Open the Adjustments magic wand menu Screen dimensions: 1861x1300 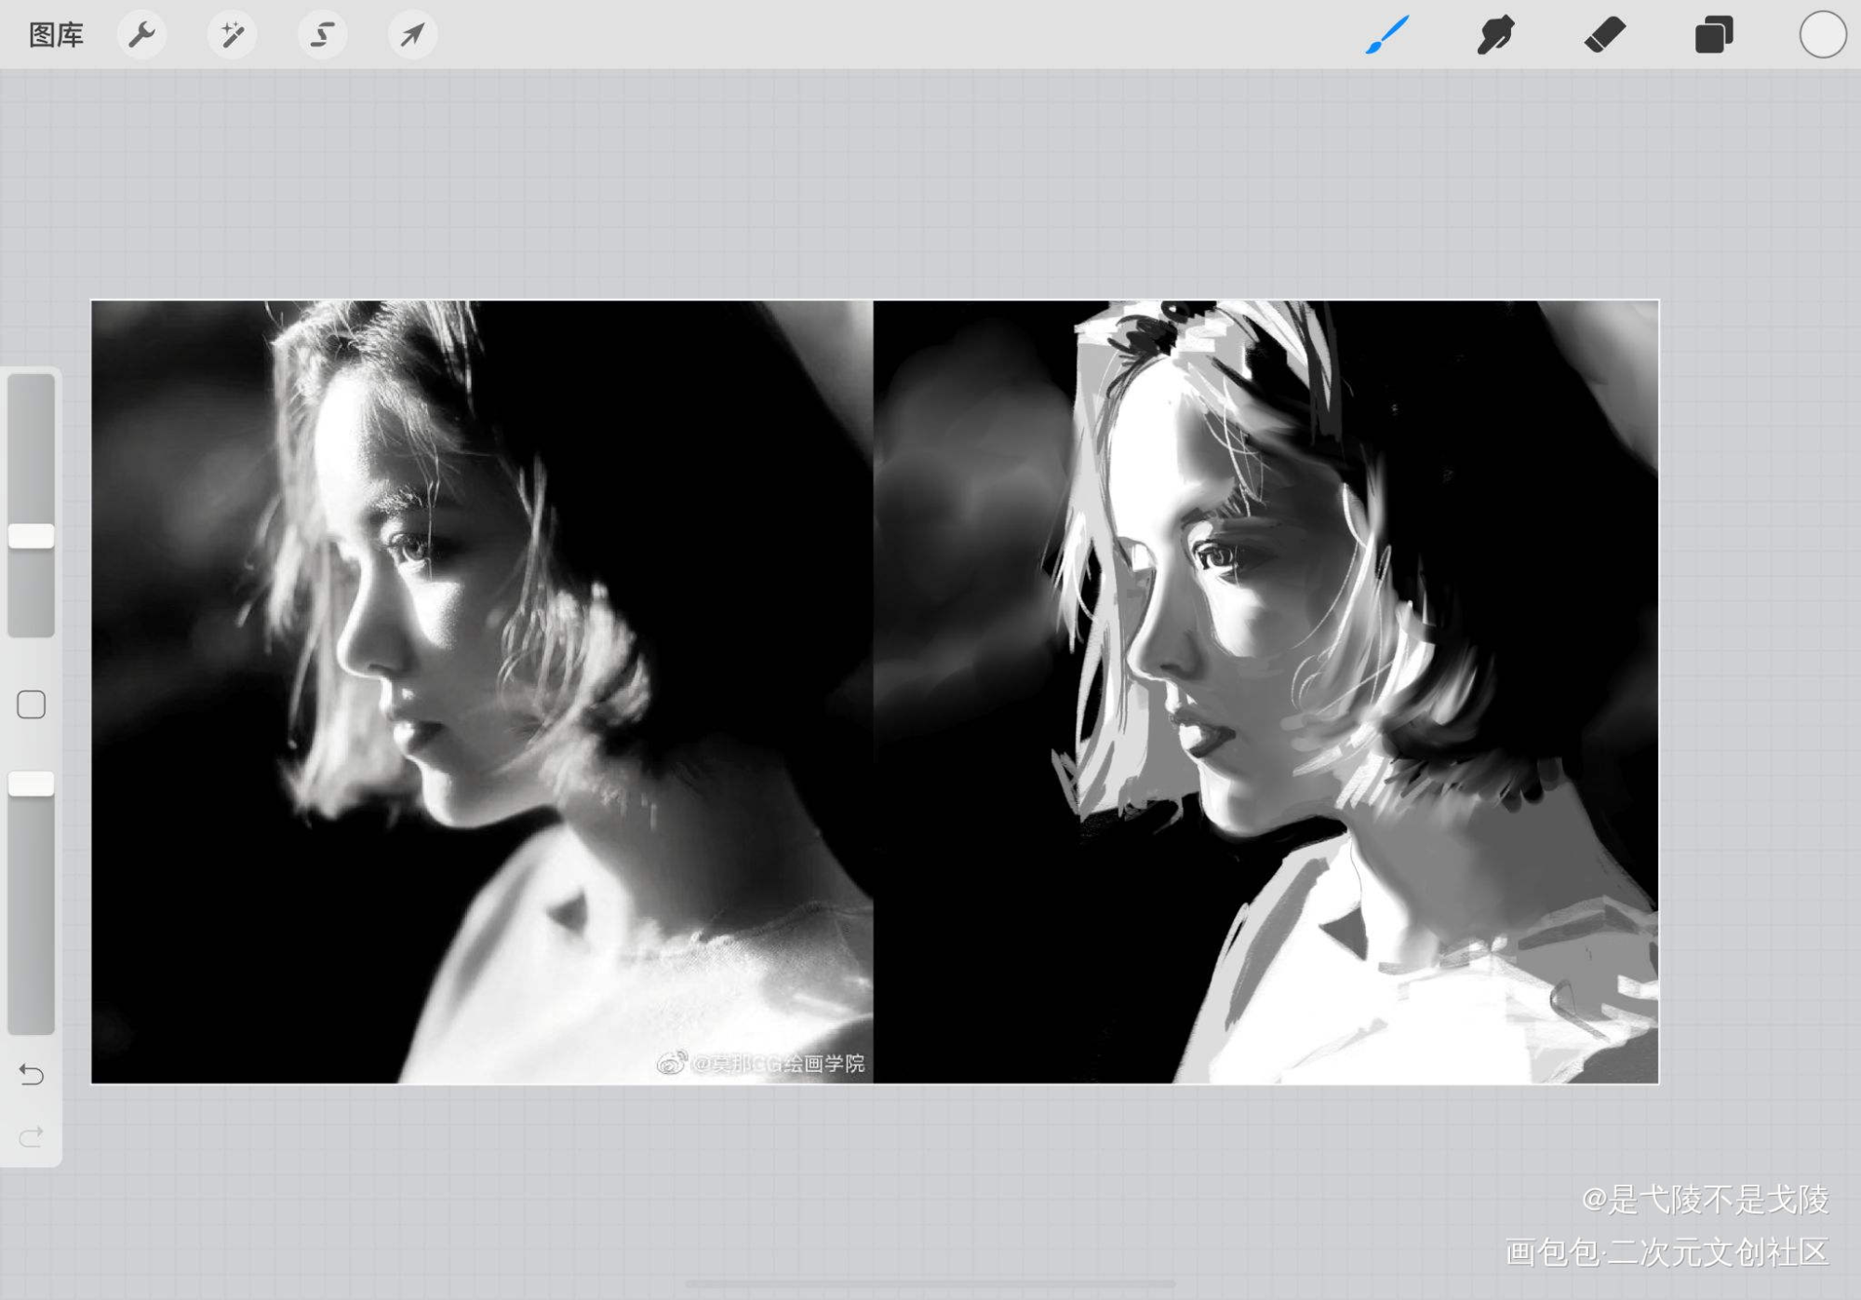pos(232,35)
